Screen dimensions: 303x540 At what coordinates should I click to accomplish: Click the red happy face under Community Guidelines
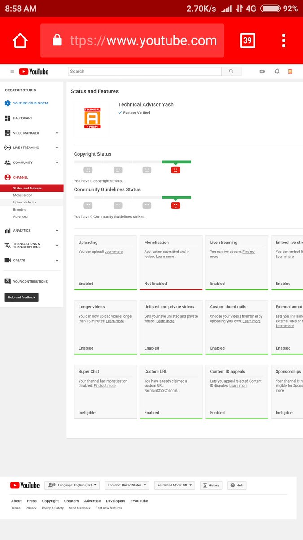point(176,206)
